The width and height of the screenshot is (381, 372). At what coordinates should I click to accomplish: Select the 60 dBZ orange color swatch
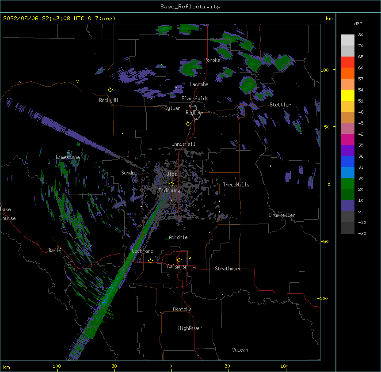pos(347,73)
